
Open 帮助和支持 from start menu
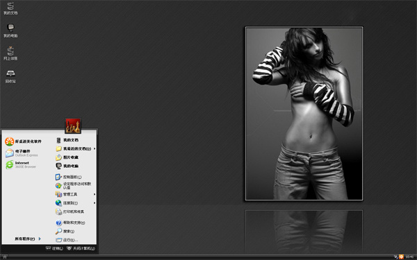click(x=70, y=223)
